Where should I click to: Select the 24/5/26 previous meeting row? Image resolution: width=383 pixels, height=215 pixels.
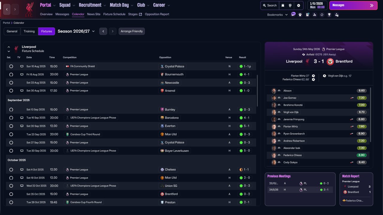pos(300,190)
